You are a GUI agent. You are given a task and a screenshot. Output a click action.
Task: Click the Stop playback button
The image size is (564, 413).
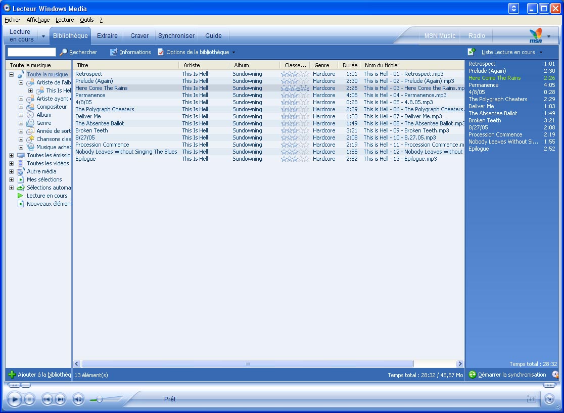(x=29, y=399)
